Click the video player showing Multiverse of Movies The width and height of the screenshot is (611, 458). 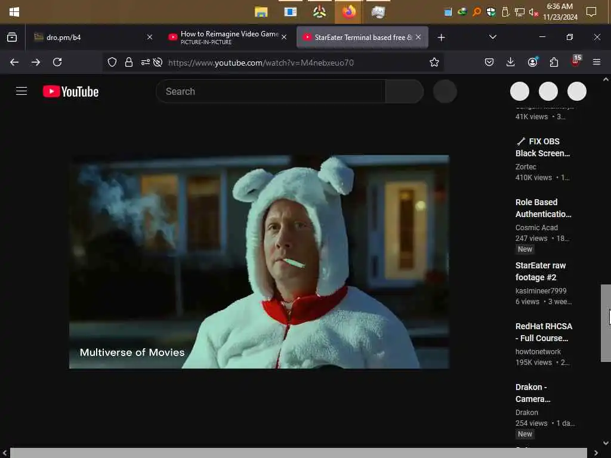(x=259, y=262)
